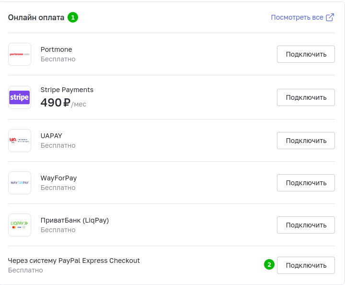Click 'Бесплатно' label under WayForPay
The height and width of the screenshot is (285, 345).
tap(58, 188)
